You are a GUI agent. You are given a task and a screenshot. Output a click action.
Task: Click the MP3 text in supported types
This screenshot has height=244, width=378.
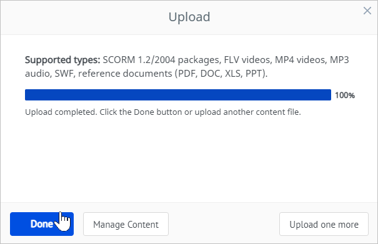(339, 60)
